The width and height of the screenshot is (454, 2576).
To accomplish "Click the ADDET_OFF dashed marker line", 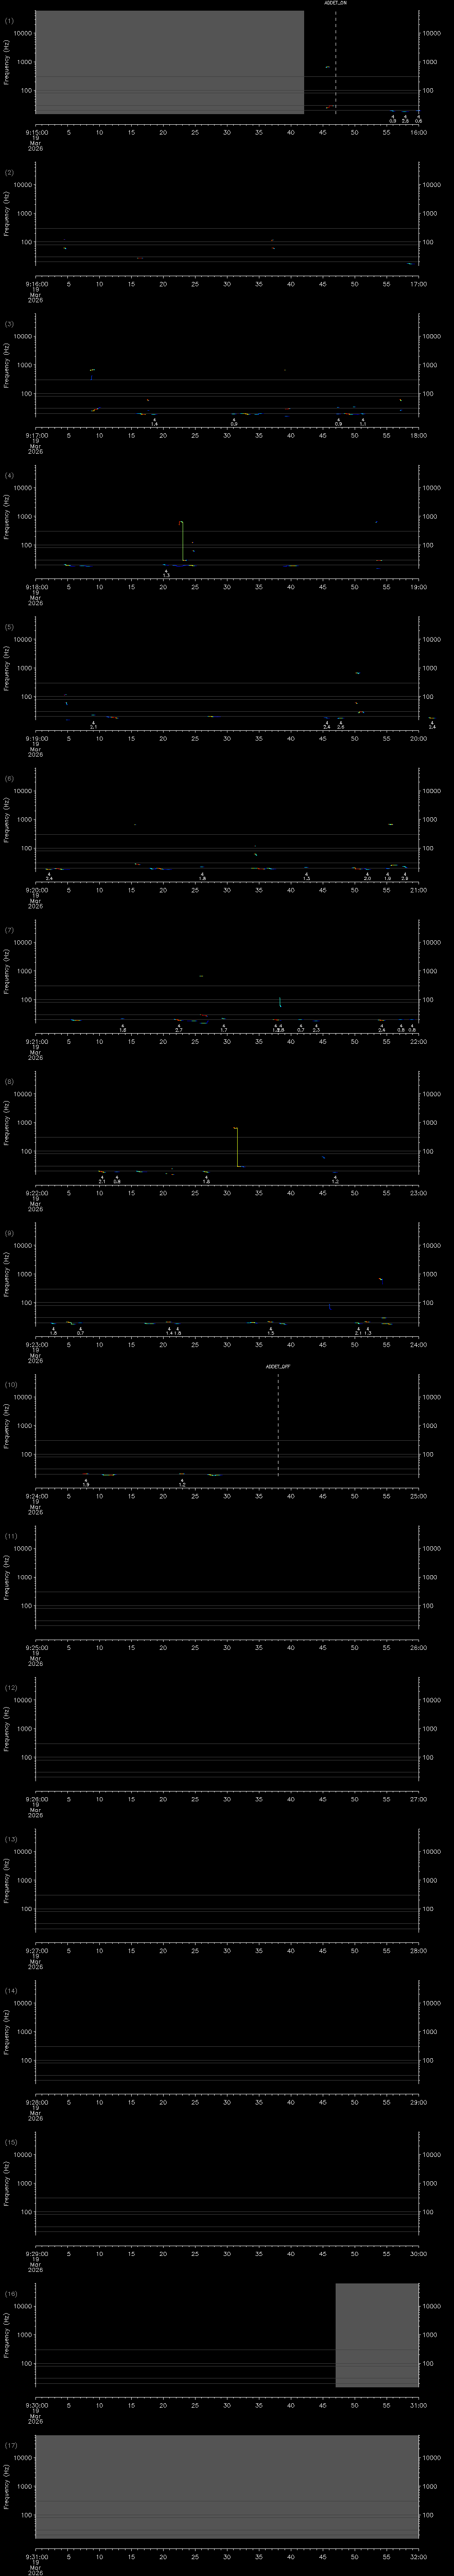I will click(278, 1420).
